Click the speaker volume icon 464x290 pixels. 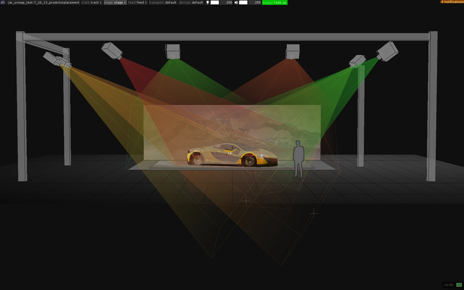tap(236, 2)
